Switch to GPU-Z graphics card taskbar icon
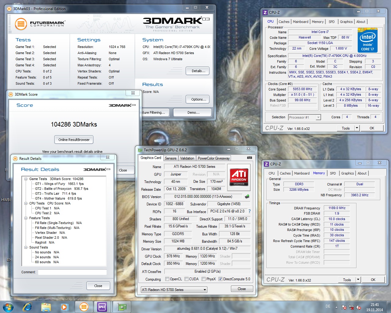The image size is (391, 313). pyautogui.click(x=122, y=307)
